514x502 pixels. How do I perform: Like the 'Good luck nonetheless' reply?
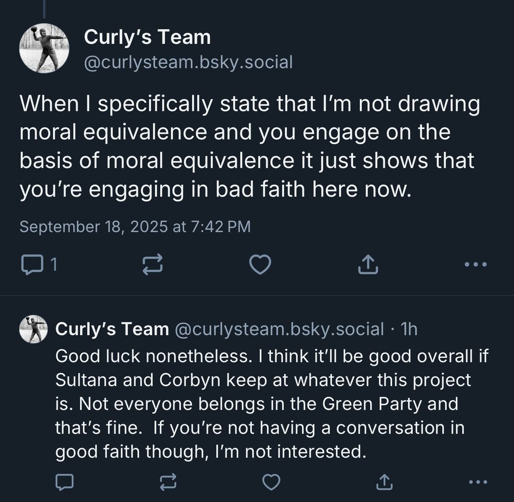click(x=271, y=481)
